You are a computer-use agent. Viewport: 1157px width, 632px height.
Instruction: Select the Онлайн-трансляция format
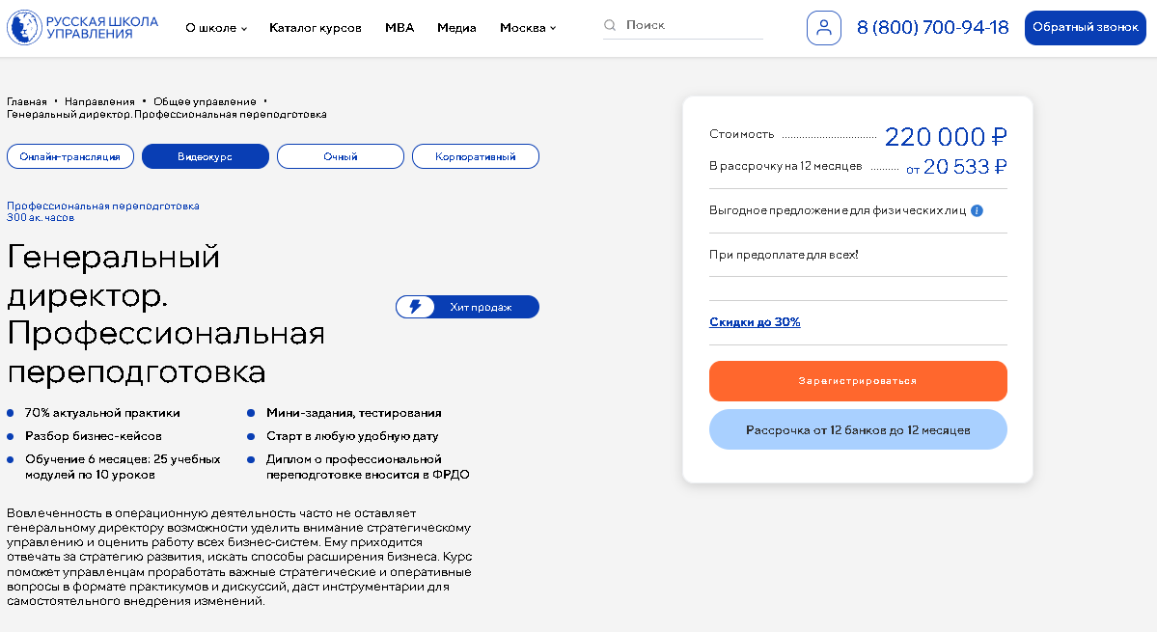(70, 156)
